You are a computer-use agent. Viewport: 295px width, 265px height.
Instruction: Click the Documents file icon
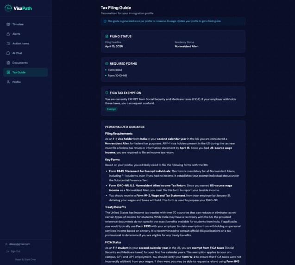tap(8, 63)
